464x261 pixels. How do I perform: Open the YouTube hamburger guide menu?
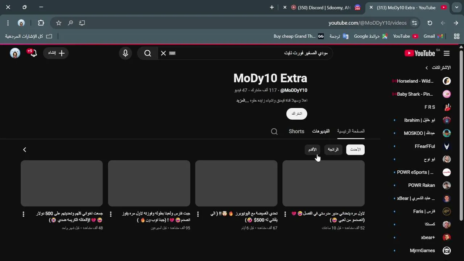tap(447, 53)
